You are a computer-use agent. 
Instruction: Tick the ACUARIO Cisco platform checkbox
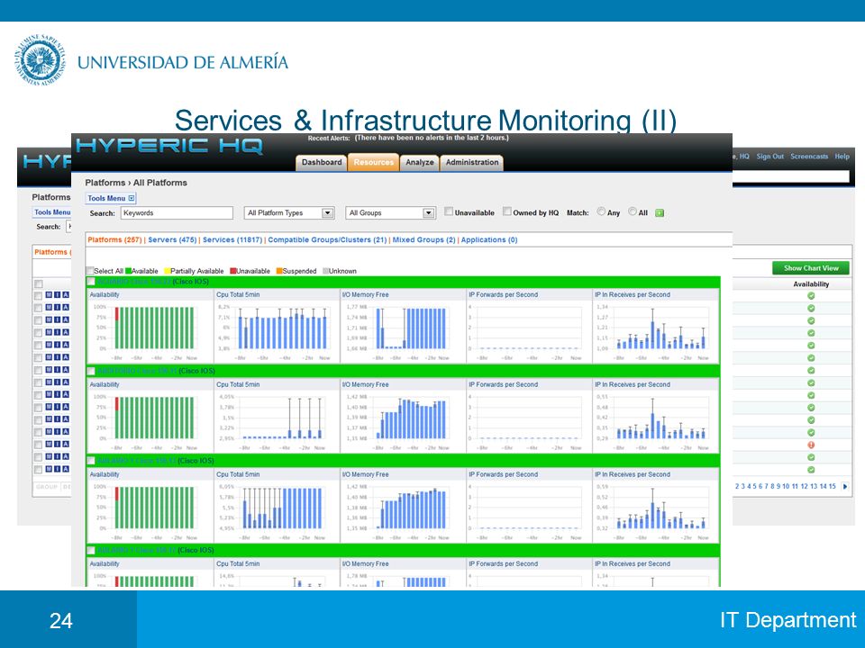point(91,282)
